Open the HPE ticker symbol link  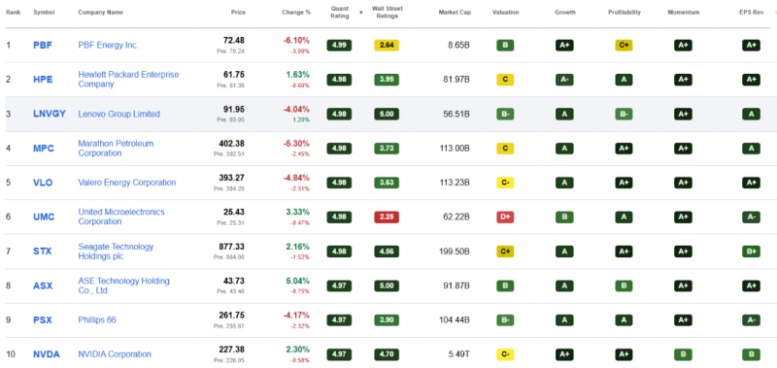[43, 80]
